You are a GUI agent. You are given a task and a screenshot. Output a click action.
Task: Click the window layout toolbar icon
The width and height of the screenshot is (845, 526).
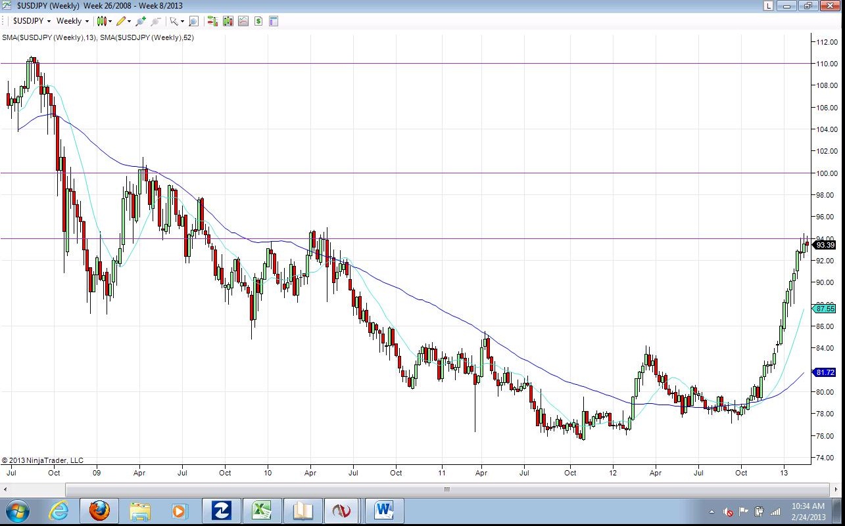(274, 21)
